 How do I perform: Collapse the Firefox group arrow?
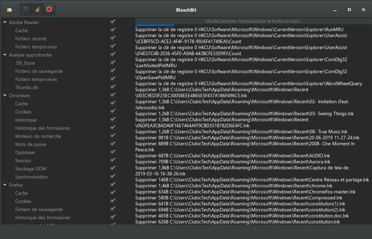point(5,185)
